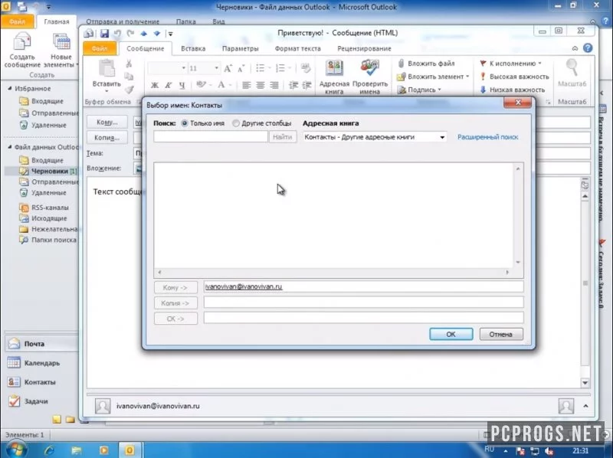Image resolution: width=613 pixels, height=458 pixels.
Task: Expand the people pane arrow
Action: pos(585,406)
